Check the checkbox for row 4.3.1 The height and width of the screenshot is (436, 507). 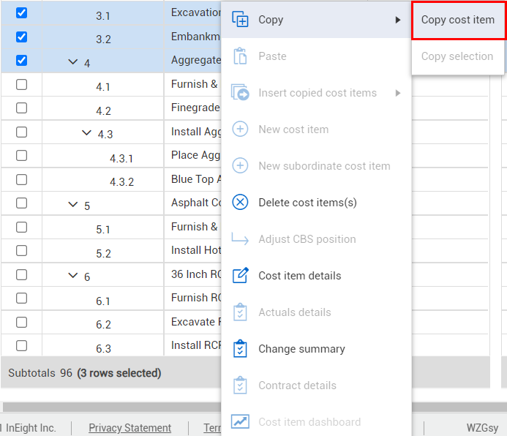21,156
